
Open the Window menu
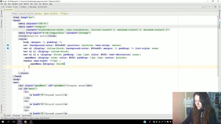[x=45, y=4]
